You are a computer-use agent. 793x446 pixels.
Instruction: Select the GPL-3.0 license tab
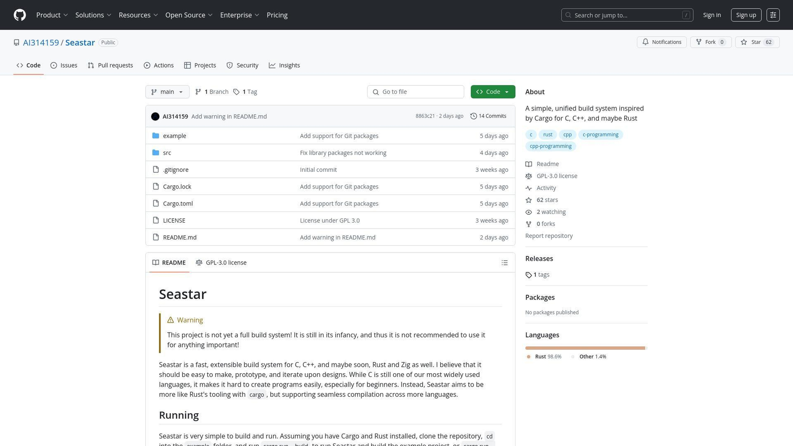tap(221, 263)
